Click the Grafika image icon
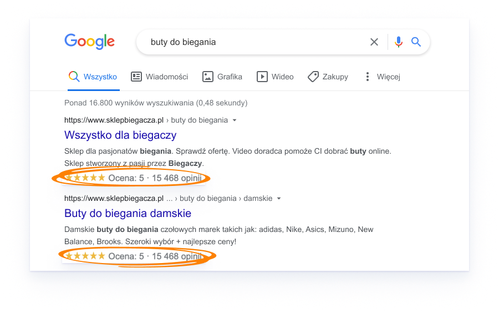499x313 pixels. coord(208,77)
